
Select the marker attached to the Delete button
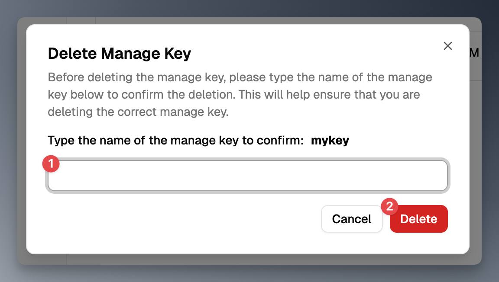(x=390, y=207)
